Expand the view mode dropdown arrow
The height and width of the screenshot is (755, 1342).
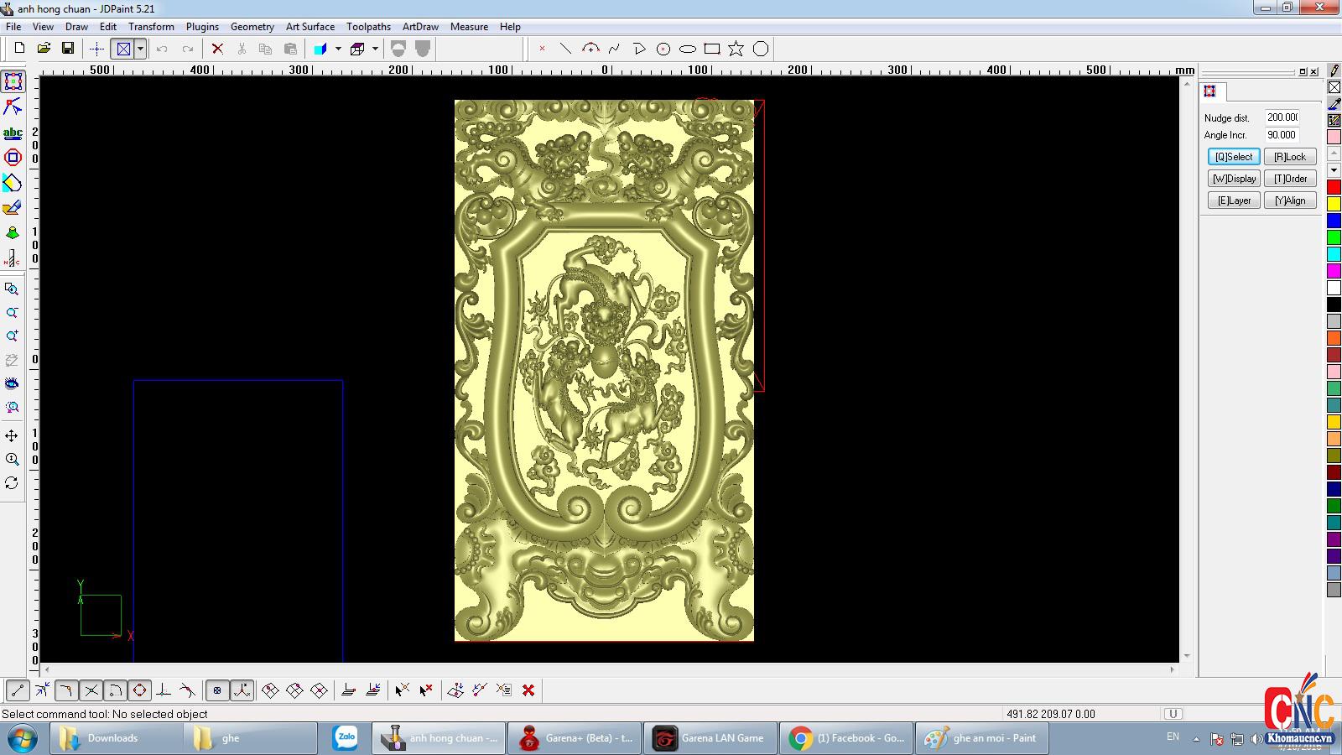click(x=140, y=49)
